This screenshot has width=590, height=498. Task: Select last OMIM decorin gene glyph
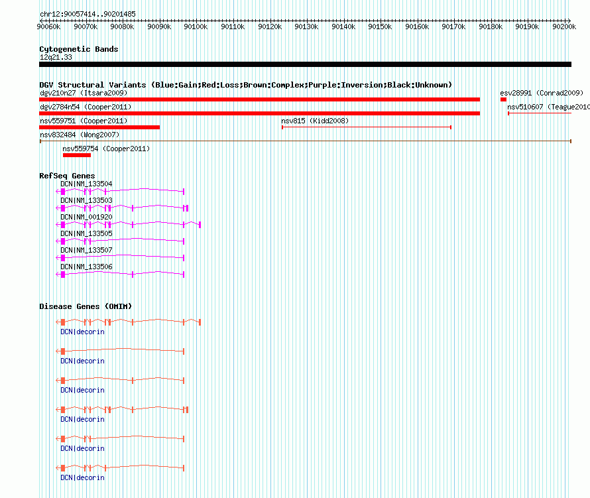point(120,468)
